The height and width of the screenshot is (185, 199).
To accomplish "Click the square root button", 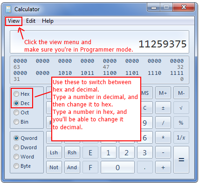I will pos(181,108).
